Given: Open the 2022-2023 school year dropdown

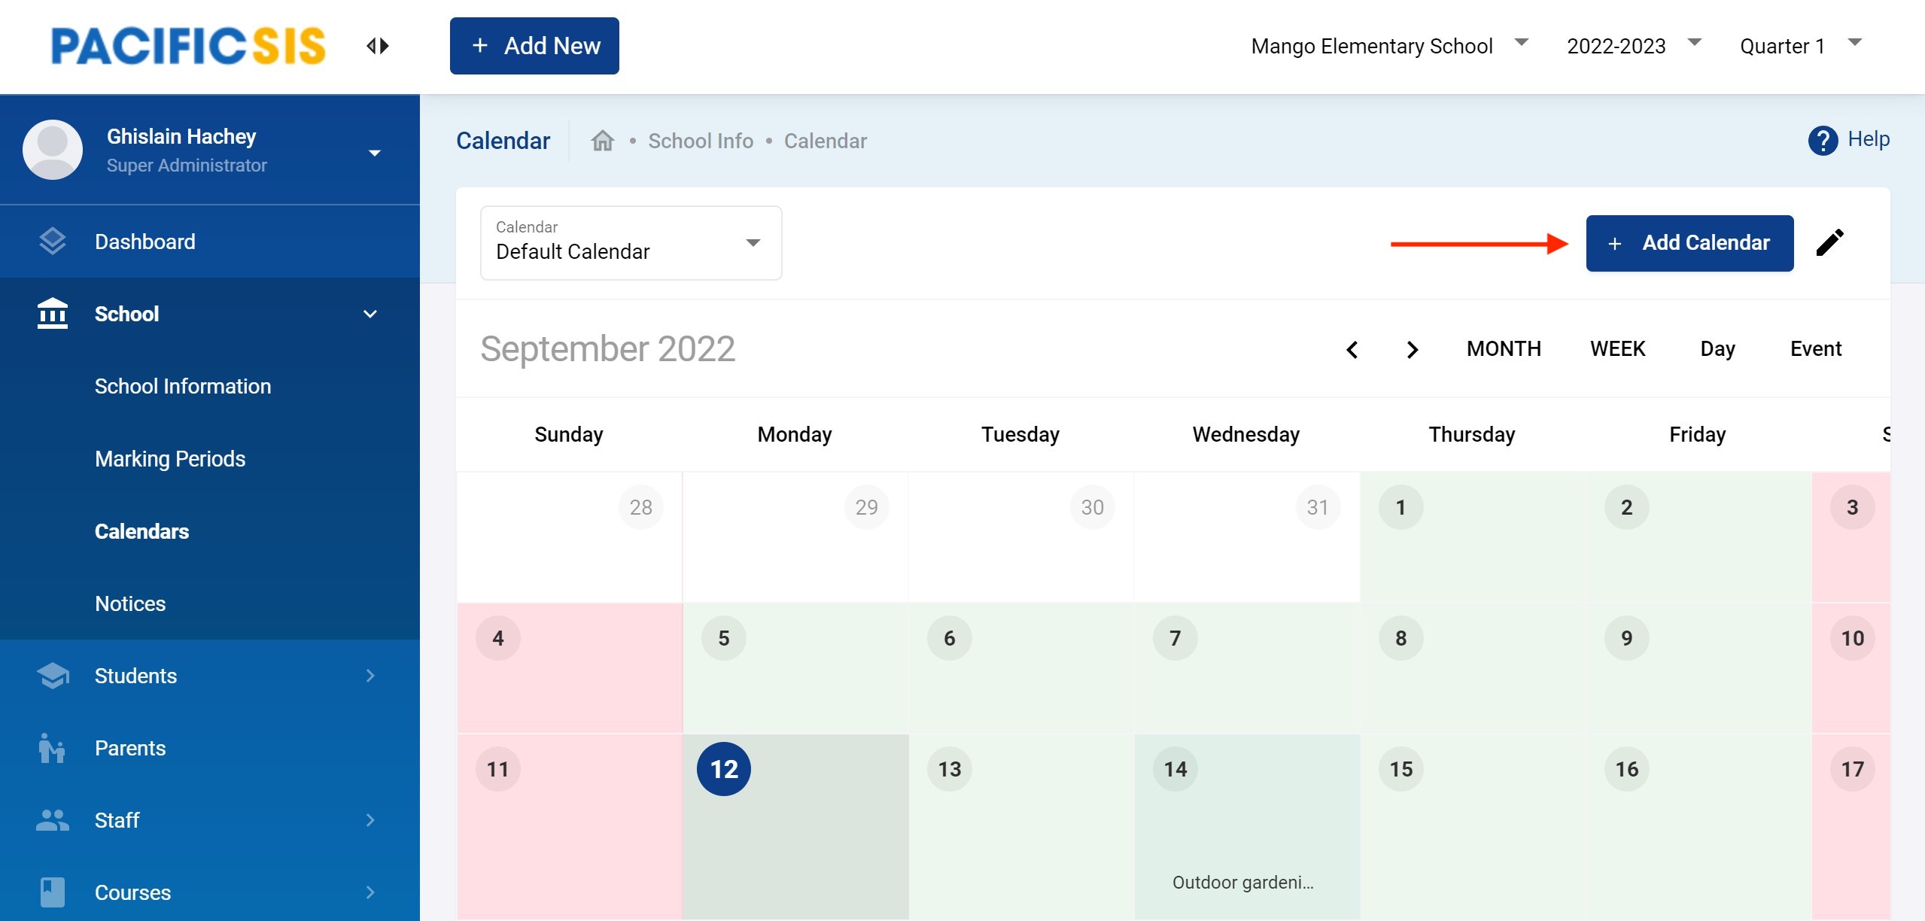Looking at the screenshot, I should coord(1632,46).
